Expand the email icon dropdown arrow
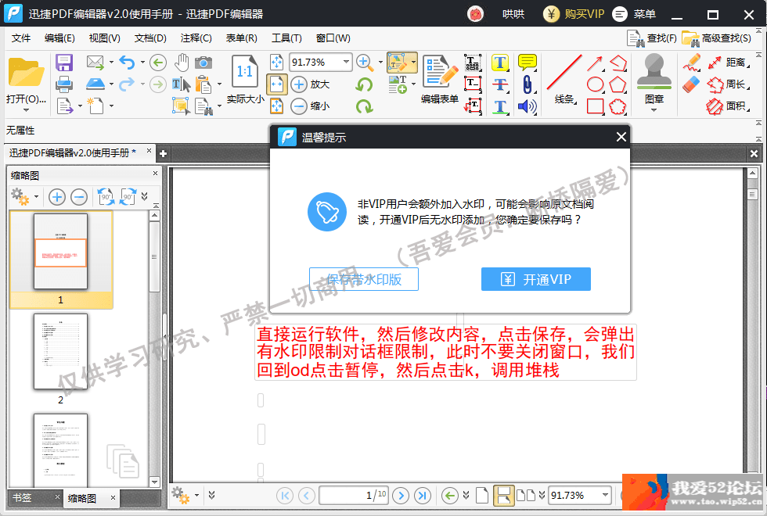This screenshot has width=767, height=516. point(111,62)
